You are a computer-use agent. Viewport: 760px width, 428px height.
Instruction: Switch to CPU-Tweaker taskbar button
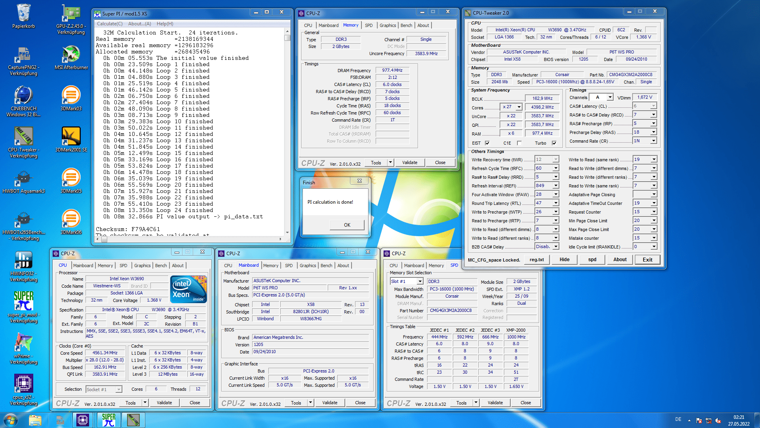point(133,420)
